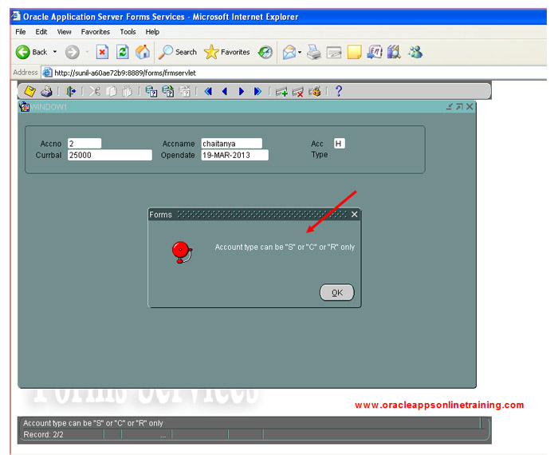Click the Remove Record icon
The image size is (558, 455).
pos(298,92)
